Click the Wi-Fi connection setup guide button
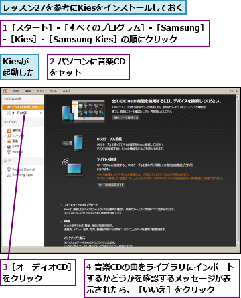 tap(111, 185)
